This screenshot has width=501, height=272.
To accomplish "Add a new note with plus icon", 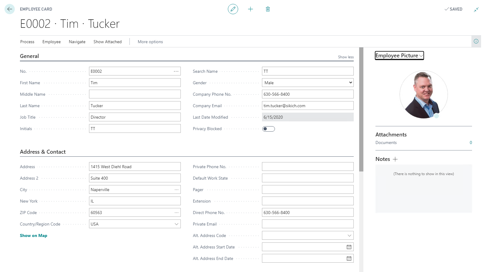I will point(395,159).
